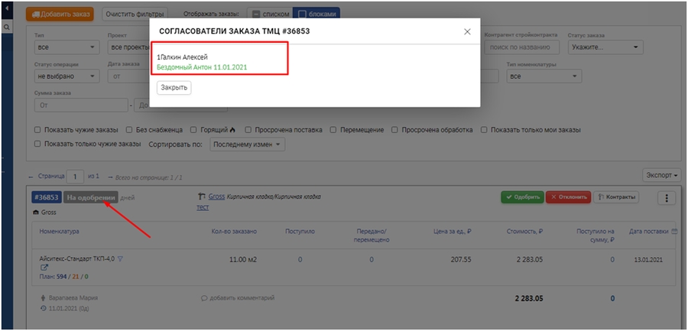The width and height of the screenshot is (688, 331).
Task: Open the external link icon under nomenclature
Action: [x=44, y=268]
